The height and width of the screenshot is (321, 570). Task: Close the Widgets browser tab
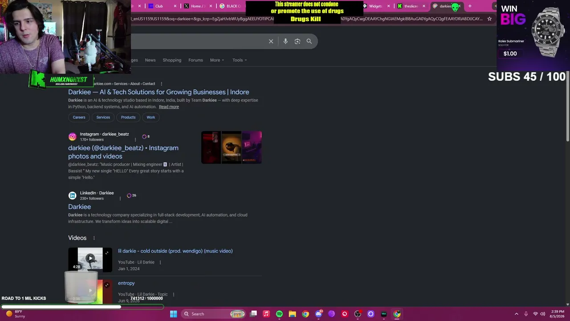pos(389,6)
